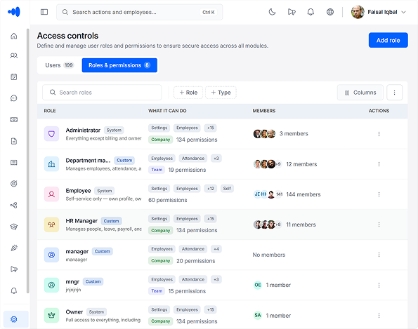This screenshot has width=418, height=329.
Task: Open actions menu for HR Manager role
Action: pyautogui.click(x=379, y=224)
